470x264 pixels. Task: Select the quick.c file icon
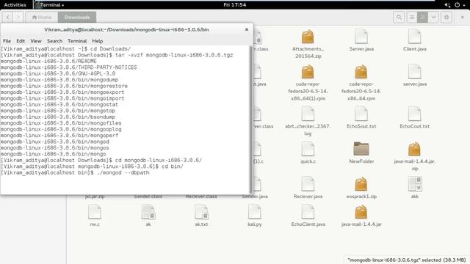[308, 149]
